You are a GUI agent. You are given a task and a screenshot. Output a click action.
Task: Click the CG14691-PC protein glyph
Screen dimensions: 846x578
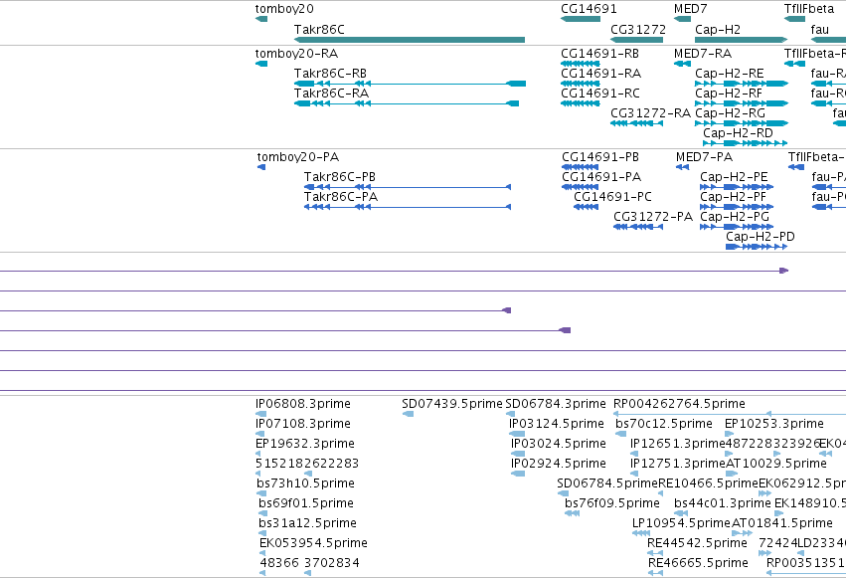(586, 207)
